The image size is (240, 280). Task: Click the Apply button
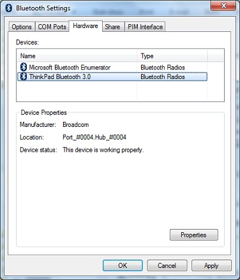[x=211, y=265]
